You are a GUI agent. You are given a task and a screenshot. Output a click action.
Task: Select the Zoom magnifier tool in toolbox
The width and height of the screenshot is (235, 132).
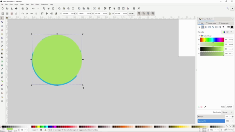click(x=2, y=97)
